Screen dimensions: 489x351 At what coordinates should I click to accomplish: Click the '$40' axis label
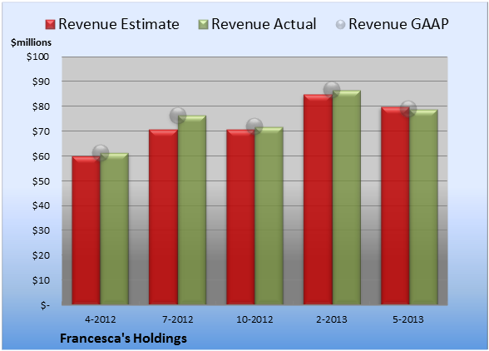[x=41, y=206]
